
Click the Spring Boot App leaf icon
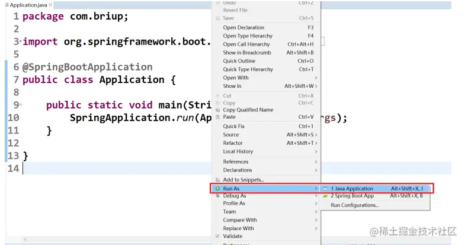(325, 196)
